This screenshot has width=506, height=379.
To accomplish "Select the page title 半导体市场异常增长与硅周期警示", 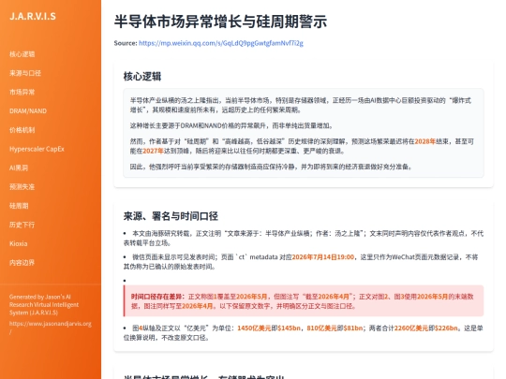I will click(x=220, y=22).
